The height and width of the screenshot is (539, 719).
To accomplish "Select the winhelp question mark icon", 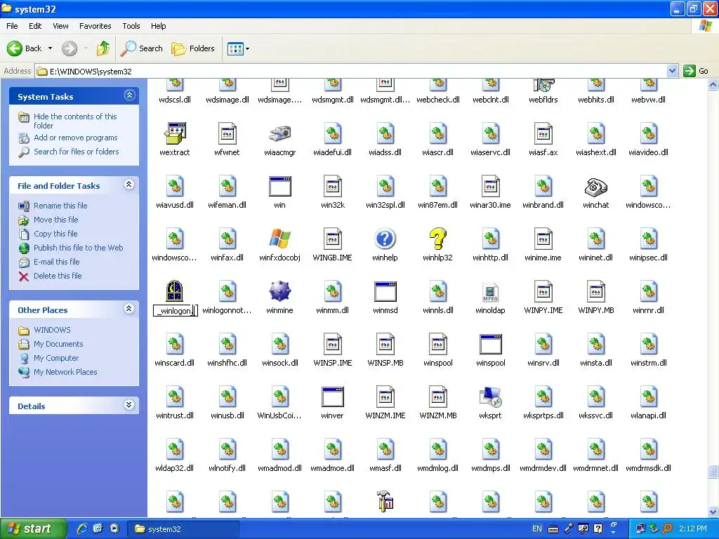I will (385, 239).
